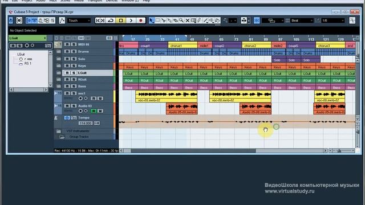Click the Tempo value 114.000 field
Screen dimensions: 365x205
point(85,123)
